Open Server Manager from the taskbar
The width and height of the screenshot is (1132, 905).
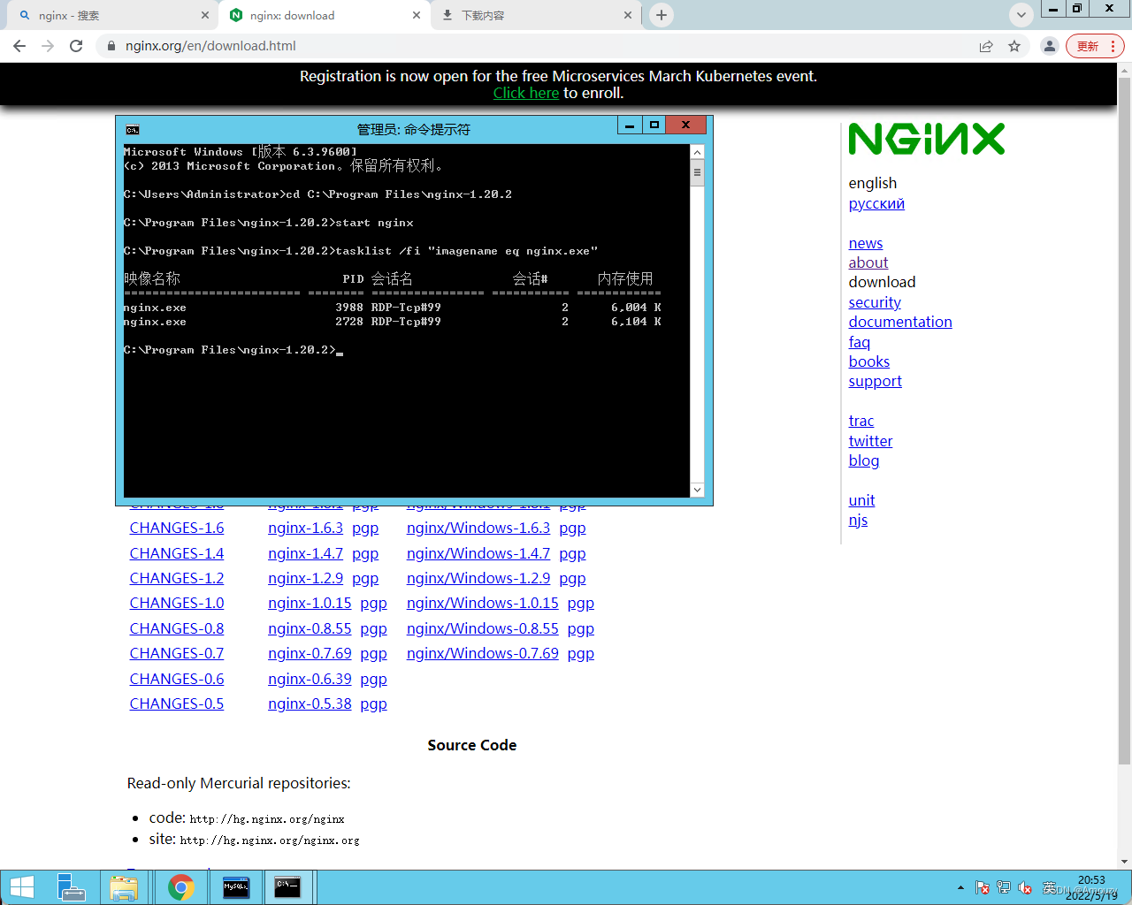click(71, 887)
